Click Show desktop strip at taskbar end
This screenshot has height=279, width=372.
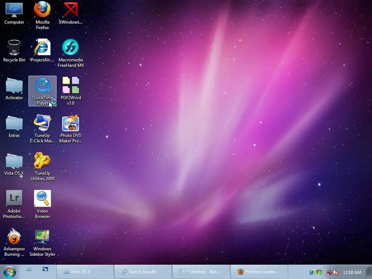point(369,272)
